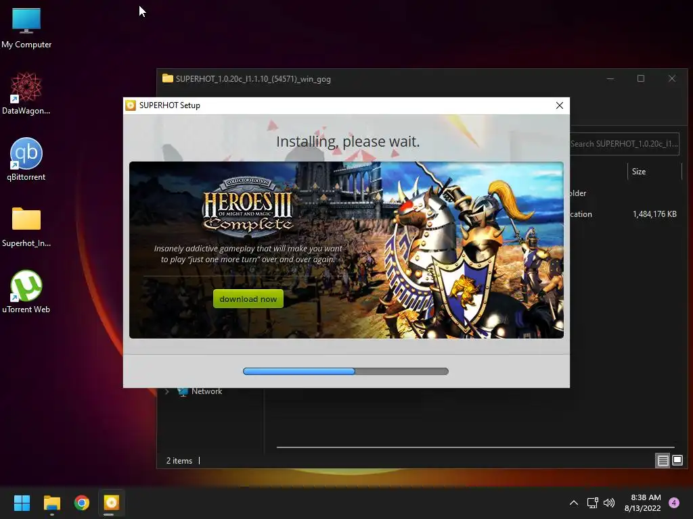Image resolution: width=693 pixels, height=519 pixels.
Task: Click the SUPERHOT Setup title icon
Action: [x=131, y=105]
